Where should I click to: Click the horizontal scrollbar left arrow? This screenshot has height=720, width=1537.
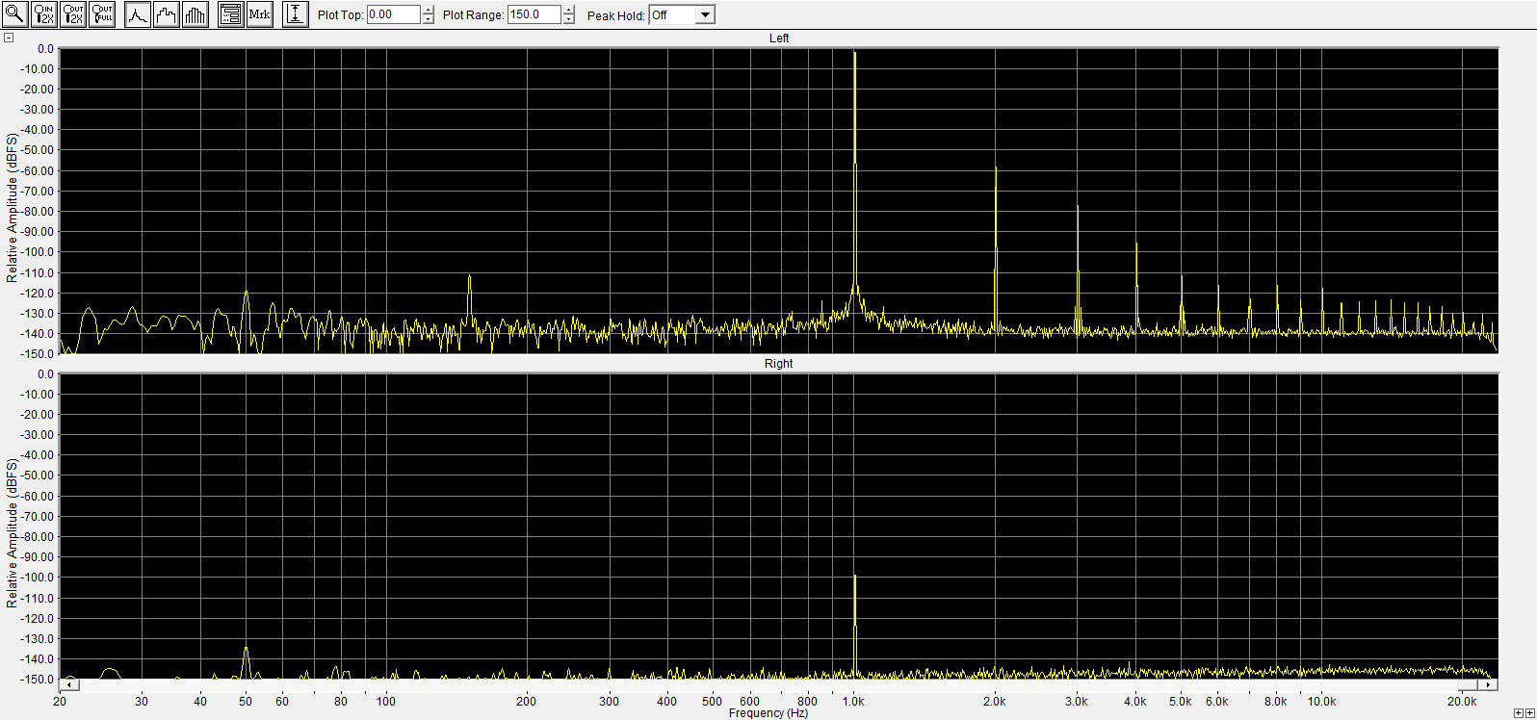click(68, 684)
